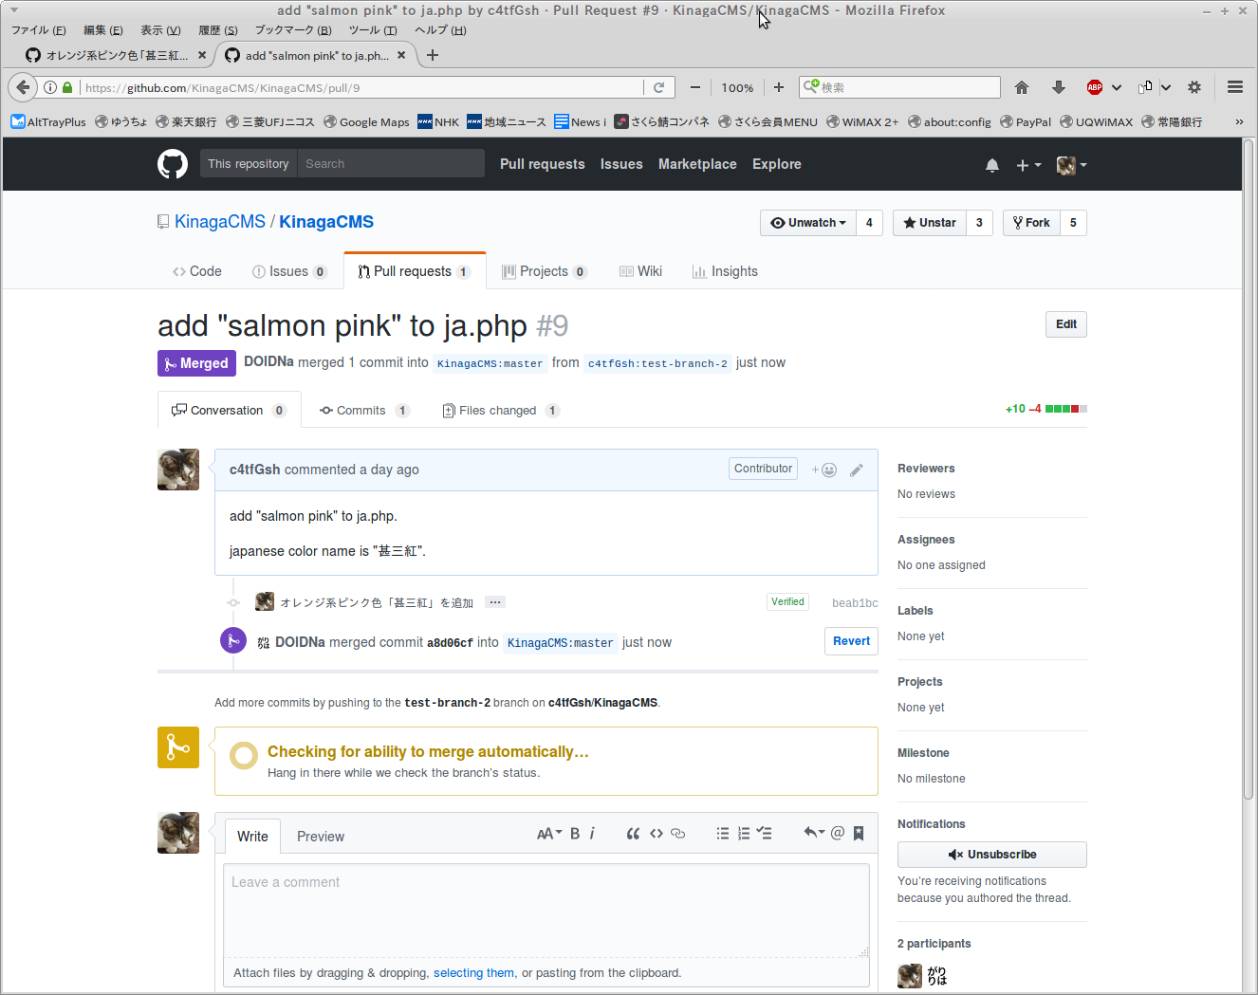The height and width of the screenshot is (995, 1258).
Task: Open the notifications bell icon
Action: click(x=991, y=165)
